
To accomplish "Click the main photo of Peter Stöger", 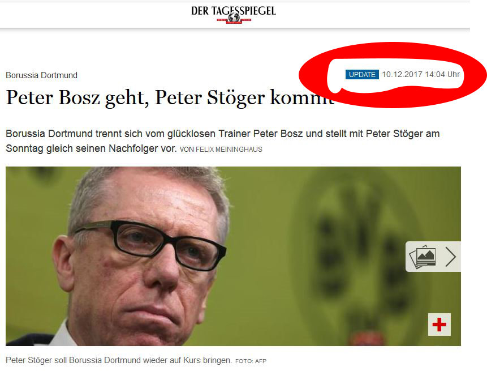I will pos(233,256).
